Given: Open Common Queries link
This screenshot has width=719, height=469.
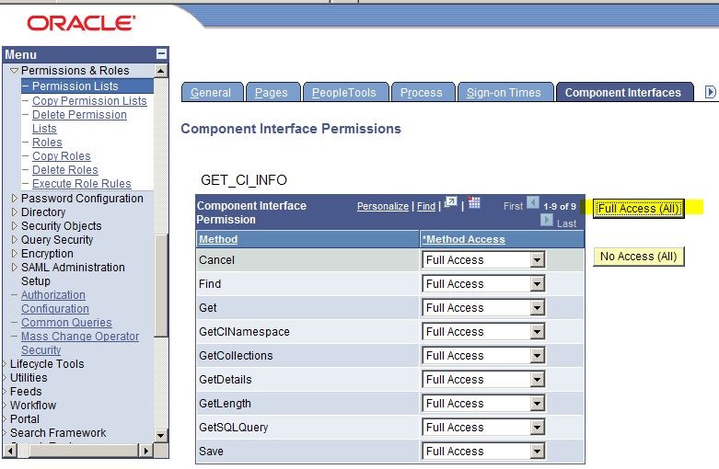Looking at the screenshot, I should point(66,323).
